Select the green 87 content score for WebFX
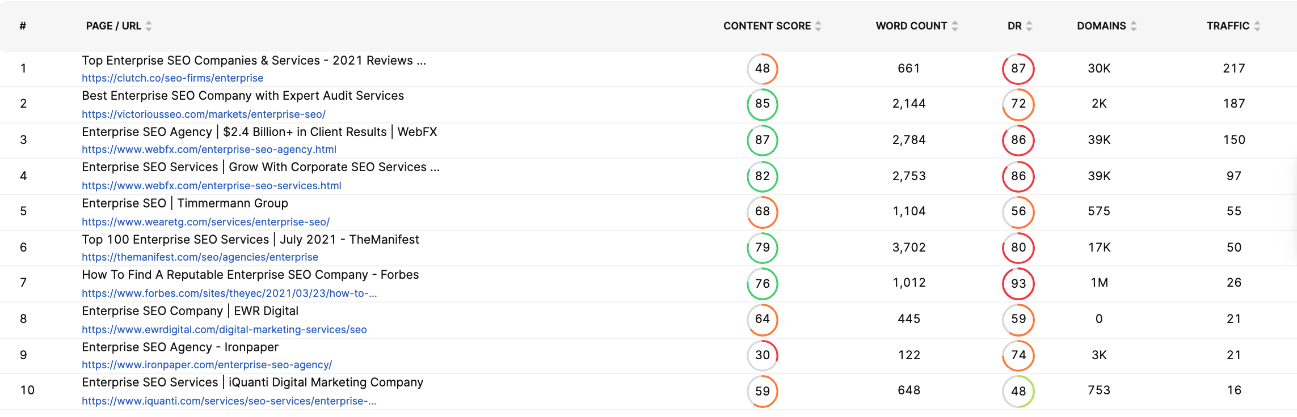1297x417 pixels. tap(763, 140)
